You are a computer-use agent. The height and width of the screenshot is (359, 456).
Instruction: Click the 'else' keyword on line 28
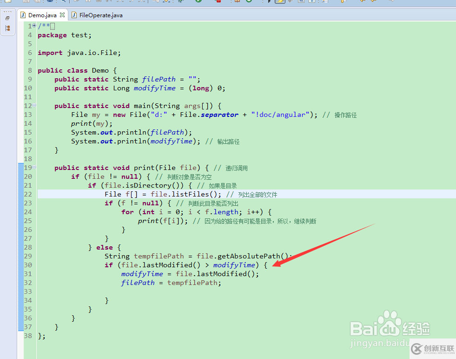pos(105,247)
